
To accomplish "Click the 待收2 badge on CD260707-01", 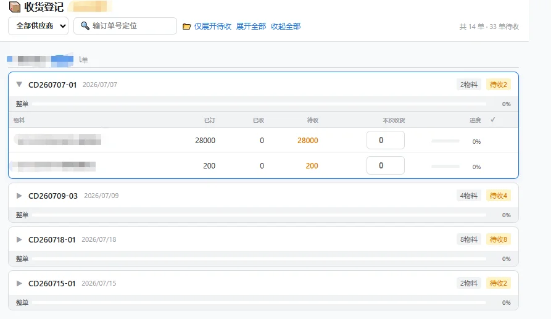I will tap(499, 85).
